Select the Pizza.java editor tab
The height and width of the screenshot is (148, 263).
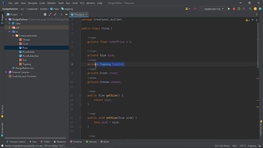point(79,15)
